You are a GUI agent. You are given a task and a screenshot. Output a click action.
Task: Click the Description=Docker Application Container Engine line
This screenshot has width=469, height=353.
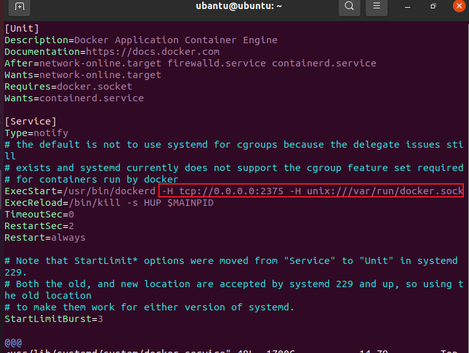click(x=141, y=40)
